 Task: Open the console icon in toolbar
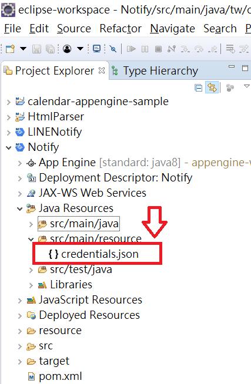tap(96, 49)
